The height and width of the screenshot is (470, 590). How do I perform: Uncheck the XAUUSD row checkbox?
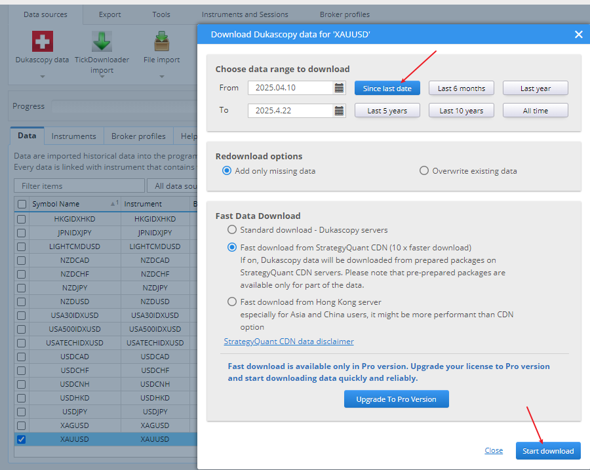click(22, 439)
